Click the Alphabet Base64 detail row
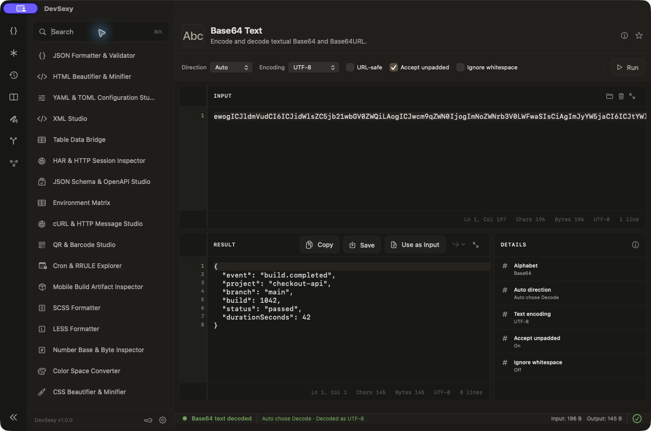Image resolution: width=651 pixels, height=431 pixels. 570,269
